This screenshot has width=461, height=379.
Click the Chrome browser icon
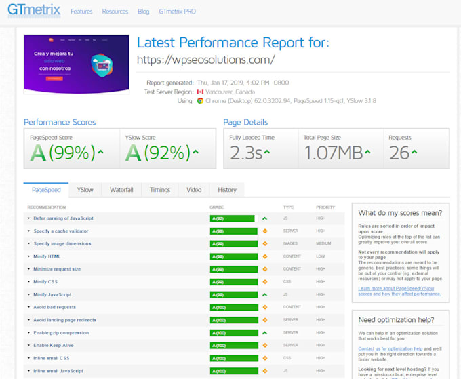click(x=200, y=101)
